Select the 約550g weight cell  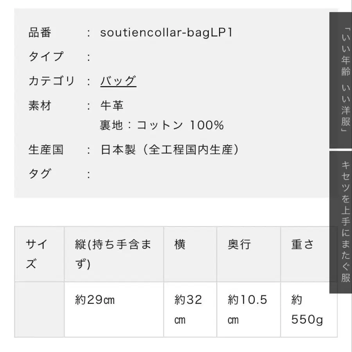click(307, 310)
